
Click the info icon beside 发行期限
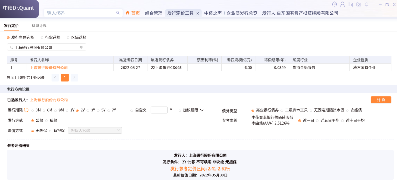[x=26, y=110]
